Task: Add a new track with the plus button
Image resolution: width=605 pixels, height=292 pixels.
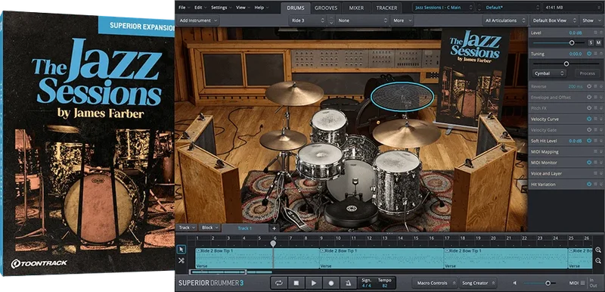Action: pos(274,228)
